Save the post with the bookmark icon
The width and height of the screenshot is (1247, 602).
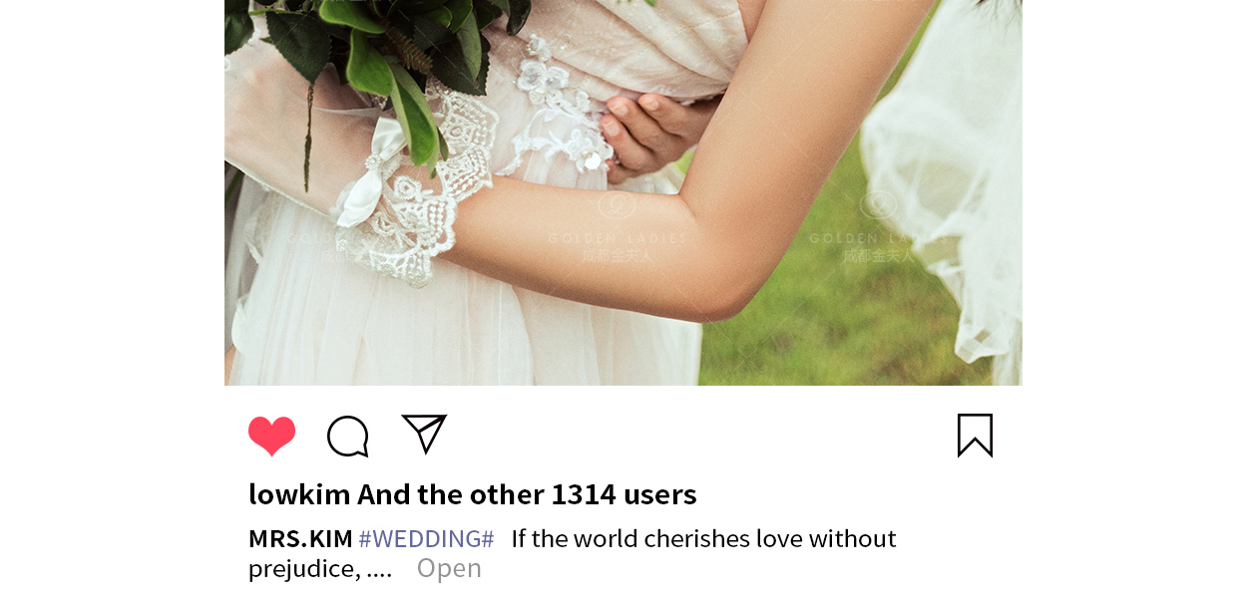975,436
